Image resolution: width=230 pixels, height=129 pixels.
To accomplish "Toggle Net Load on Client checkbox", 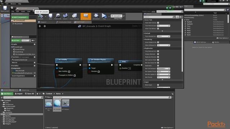I will (x=158, y=60).
